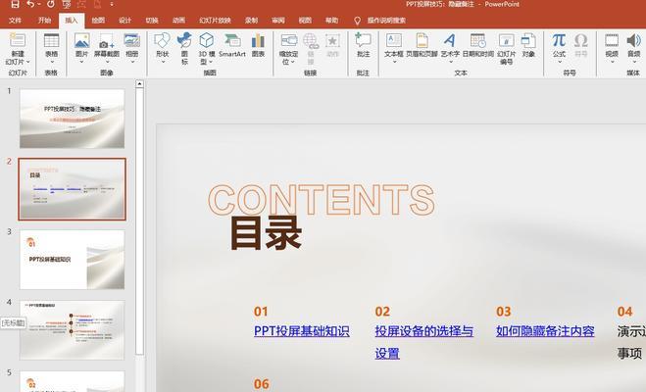Switch to the 录制 ribbon tab
Screen dimensions: 646x392
coord(251,21)
